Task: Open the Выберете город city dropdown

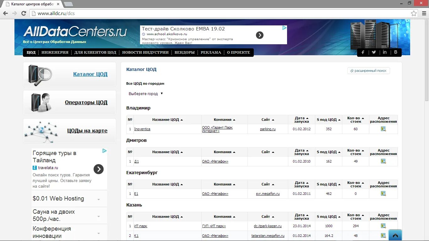Action: pyautogui.click(x=146, y=94)
